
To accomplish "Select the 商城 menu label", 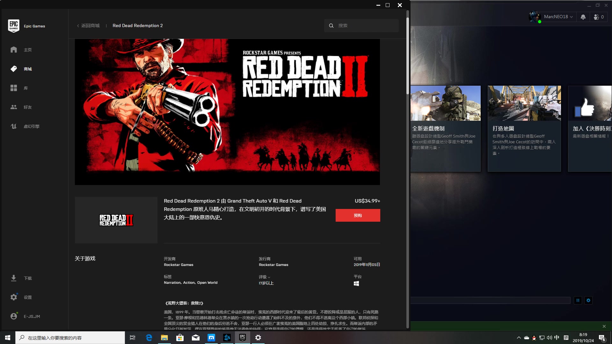I will (28, 69).
